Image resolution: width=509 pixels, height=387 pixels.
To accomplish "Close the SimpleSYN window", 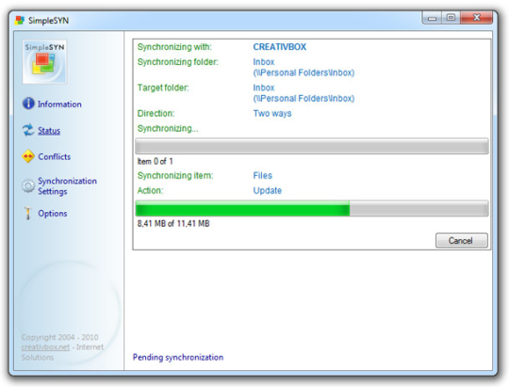I will click(476, 18).
